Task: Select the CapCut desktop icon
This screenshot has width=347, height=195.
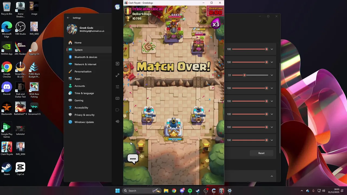Action: click(20, 169)
